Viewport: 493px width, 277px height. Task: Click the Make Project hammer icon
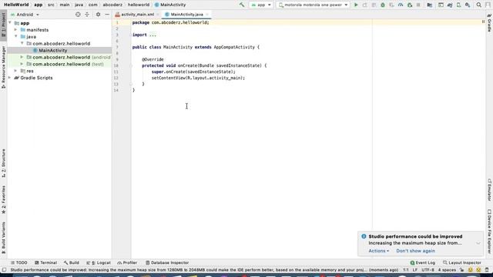point(242,5)
